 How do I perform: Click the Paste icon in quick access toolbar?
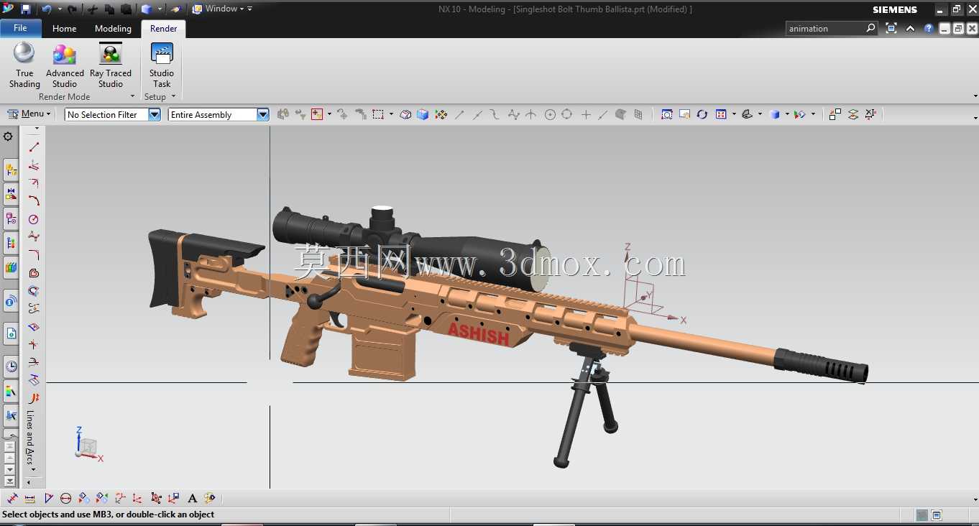tap(126, 9)
